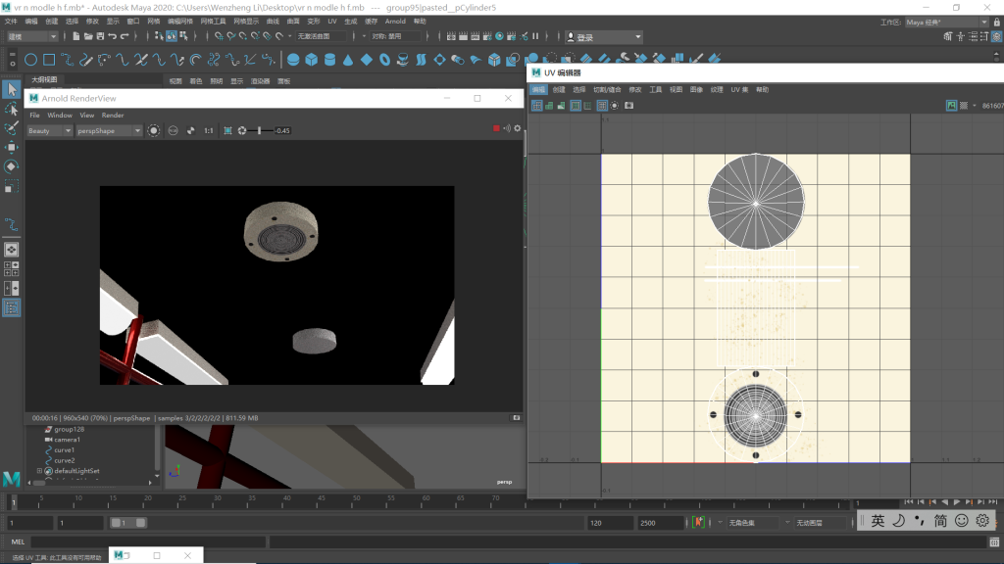Click the outliner vertical scrollbar
Screen dimensions: 1004x564
[158, 447]
